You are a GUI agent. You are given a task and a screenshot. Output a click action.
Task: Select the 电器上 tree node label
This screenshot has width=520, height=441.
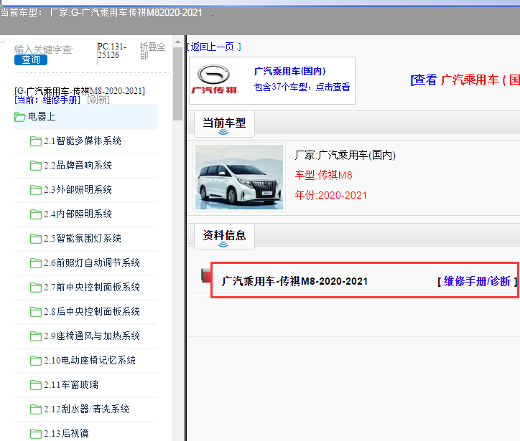(42, 117)
